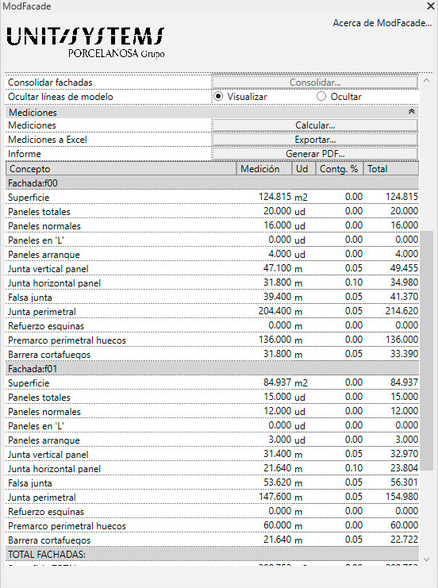Click the Consolidar fachadas label

coord(50,83)
